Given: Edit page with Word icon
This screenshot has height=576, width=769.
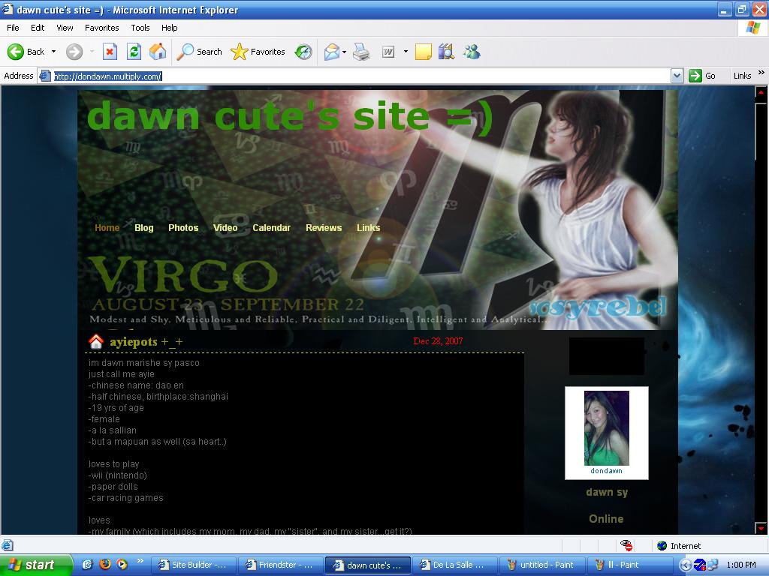Looking at the screenshot, I should coord(388,52).
